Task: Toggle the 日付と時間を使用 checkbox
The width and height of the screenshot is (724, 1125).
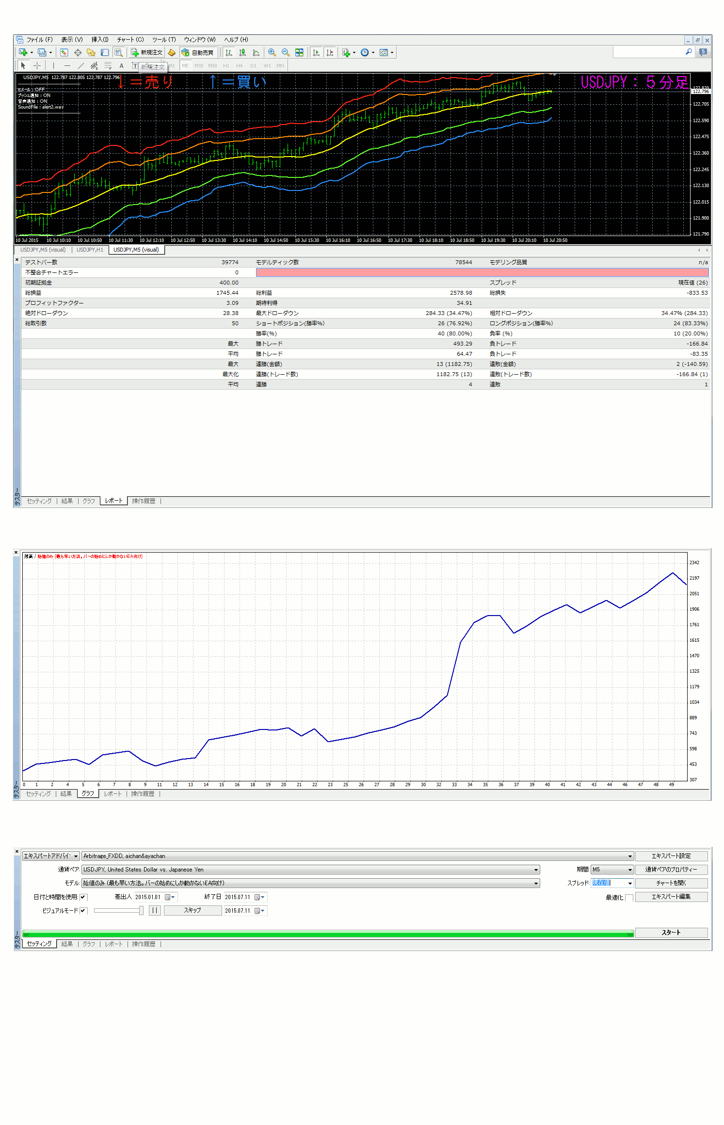Action: coord(83,897)
